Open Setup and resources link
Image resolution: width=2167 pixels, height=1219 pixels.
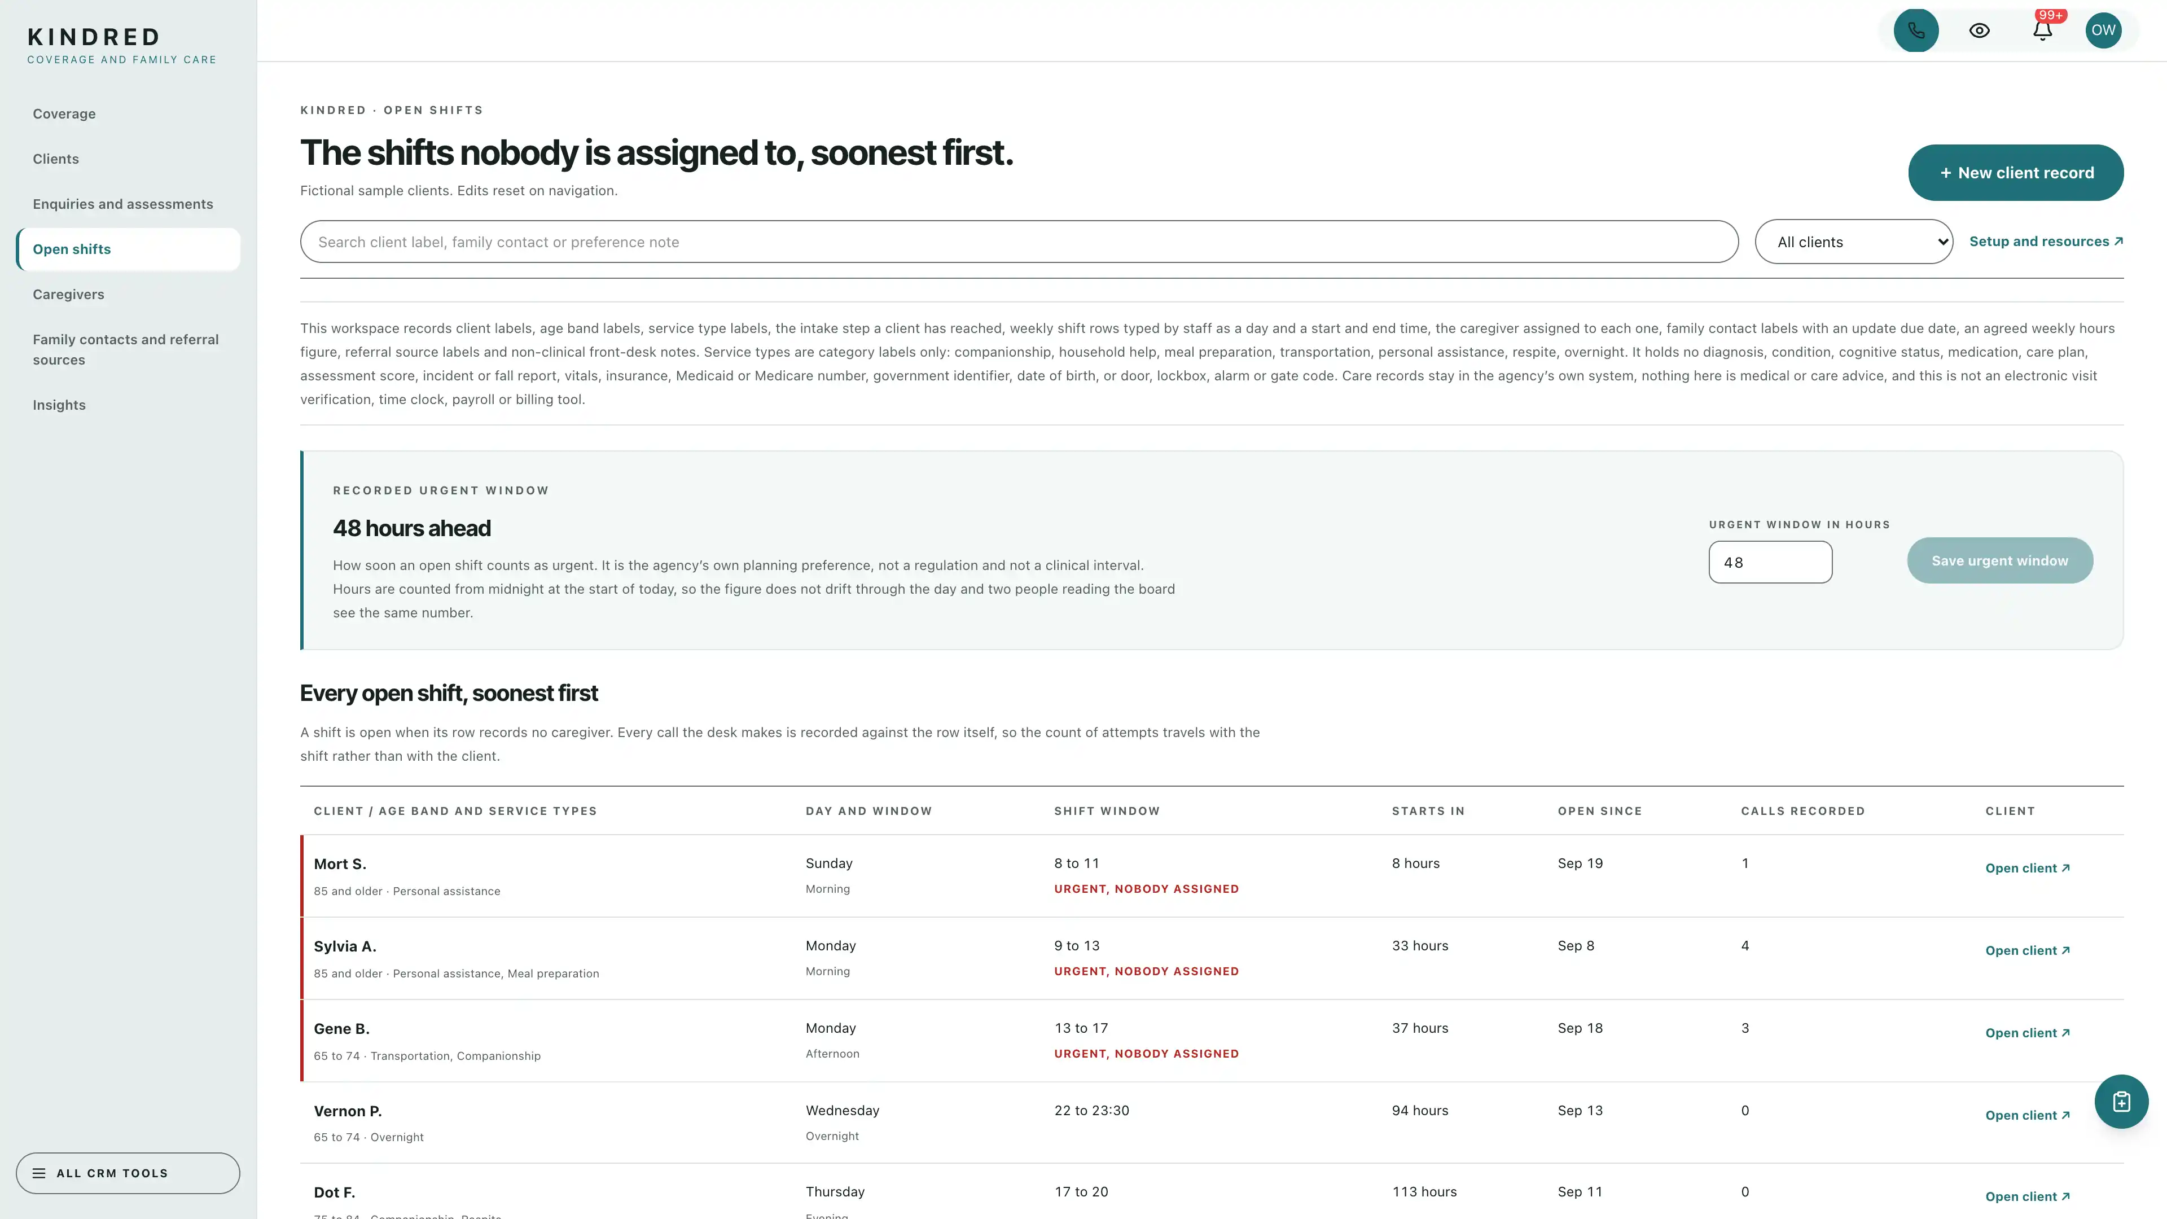2046,242
